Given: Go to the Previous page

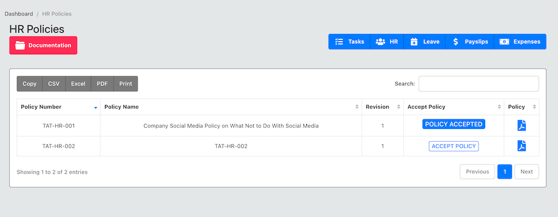Looking at the screenshot, I should point(477,172).
